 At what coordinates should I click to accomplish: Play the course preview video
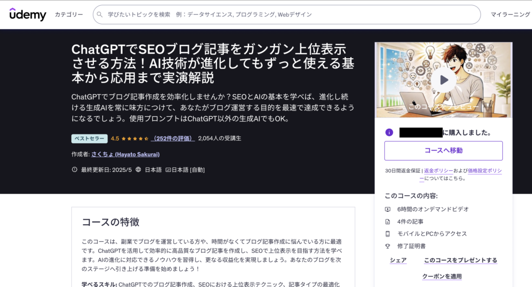[x=444, y=80]
